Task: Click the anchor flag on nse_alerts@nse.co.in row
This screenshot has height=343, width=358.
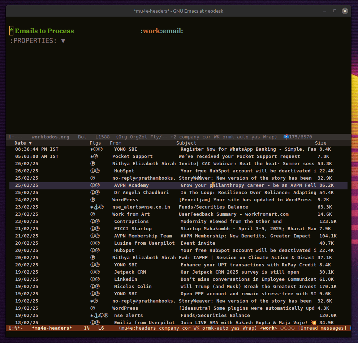Action: click(96, 207)
